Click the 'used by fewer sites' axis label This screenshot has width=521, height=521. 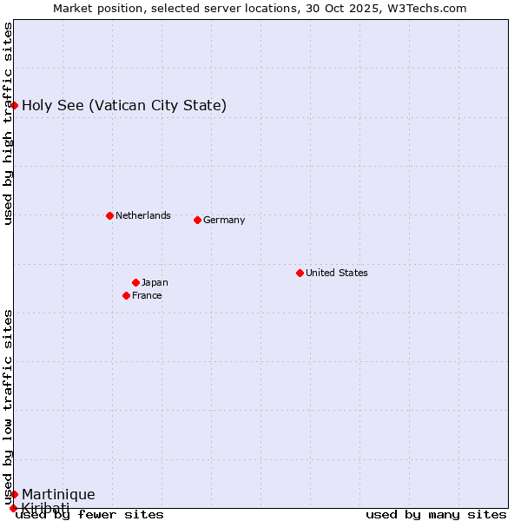[89, 514]
